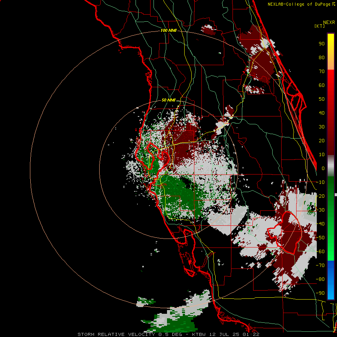Click the "-90" tick label on the scale
The image size is (337, 337).
(320, 293)
